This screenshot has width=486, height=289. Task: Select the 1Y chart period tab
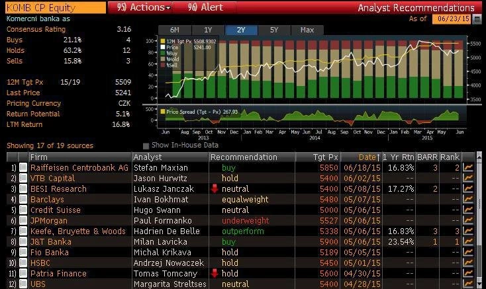[208, 30]
